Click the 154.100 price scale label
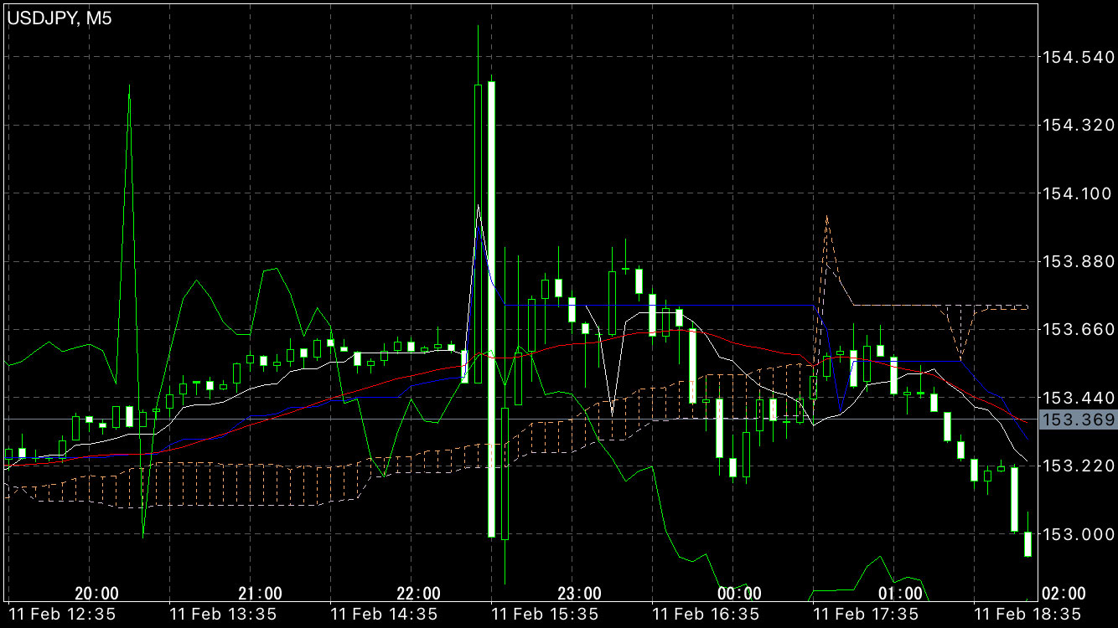The image size is (1118, 628). [1076, 194]
